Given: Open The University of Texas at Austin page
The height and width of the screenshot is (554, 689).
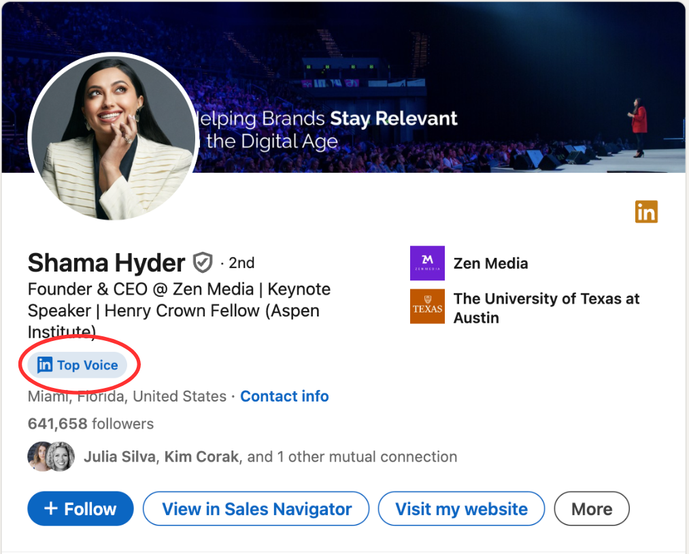Looking at the screenshot, I should coord(546,306).
